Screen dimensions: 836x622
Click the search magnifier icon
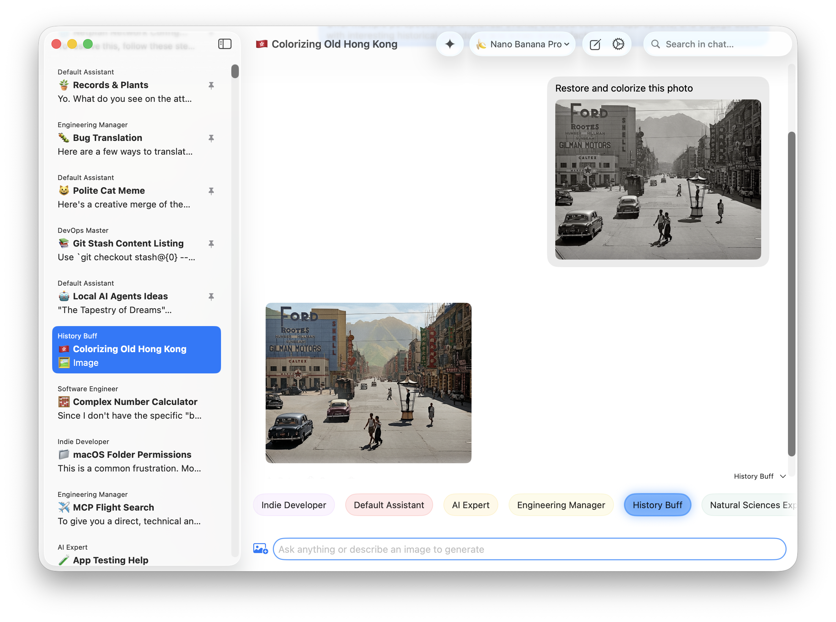(x=655, y=44)
